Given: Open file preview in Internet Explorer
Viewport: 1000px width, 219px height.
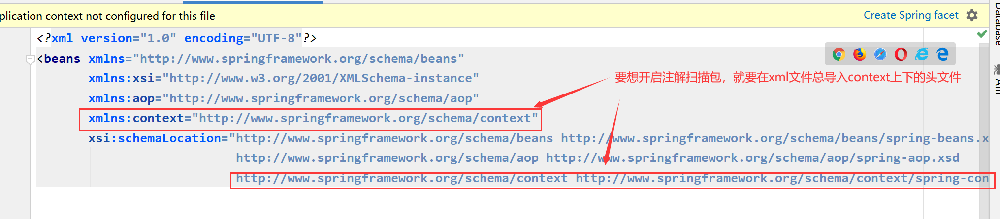Looking at the screenshot, I should [x=922, y=54].
